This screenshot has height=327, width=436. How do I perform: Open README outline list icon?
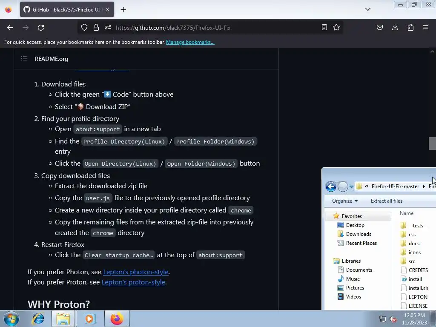pyautogui.click(x=24, y=59)
